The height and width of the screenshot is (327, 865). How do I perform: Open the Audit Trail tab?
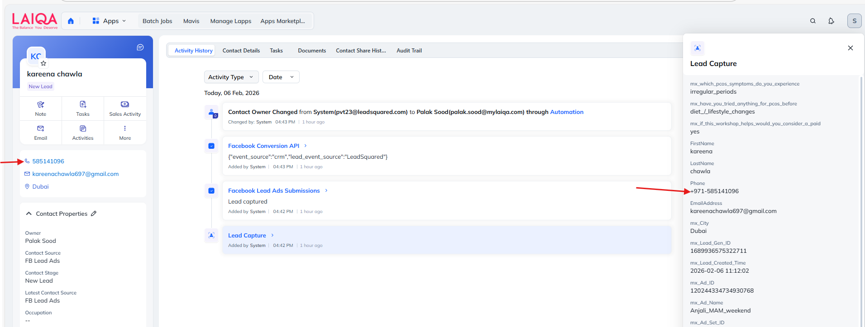(409, 51)
